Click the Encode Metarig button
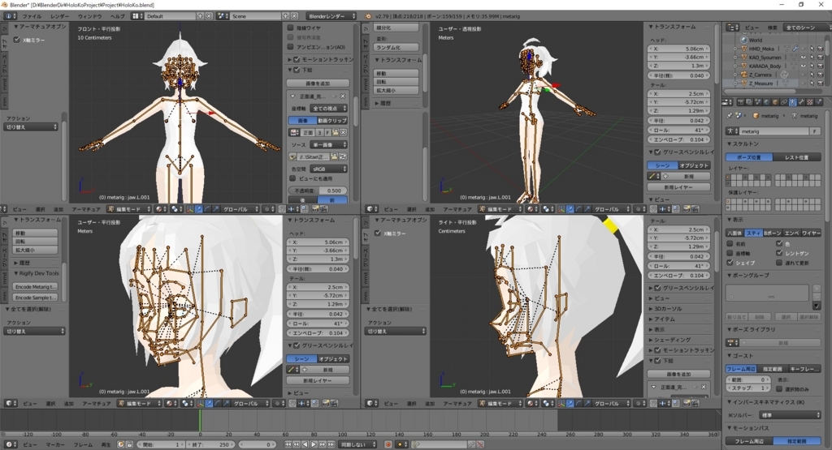Image resolution: width=832 pixels, height=450 pixels. click(x=35, y=286)
